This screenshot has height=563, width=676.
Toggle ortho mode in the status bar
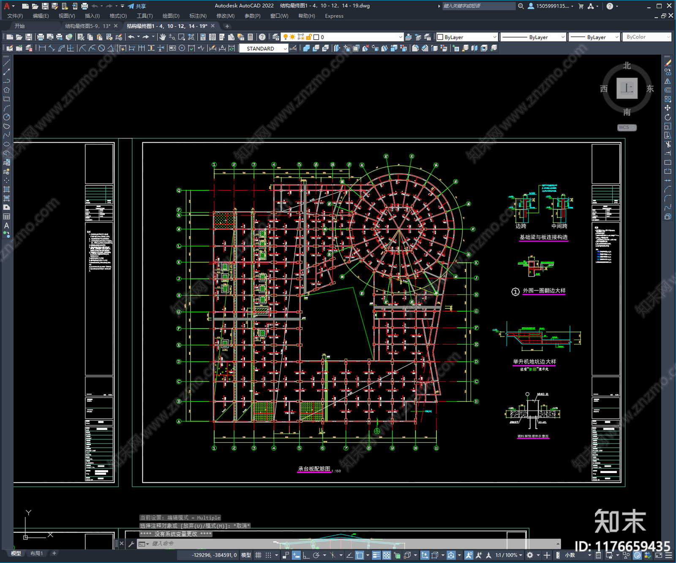coord(306,555)
